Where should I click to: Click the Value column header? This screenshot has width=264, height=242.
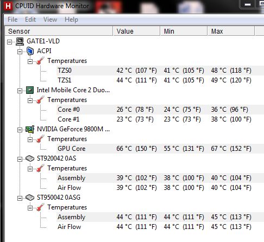[x=136, y=31]
